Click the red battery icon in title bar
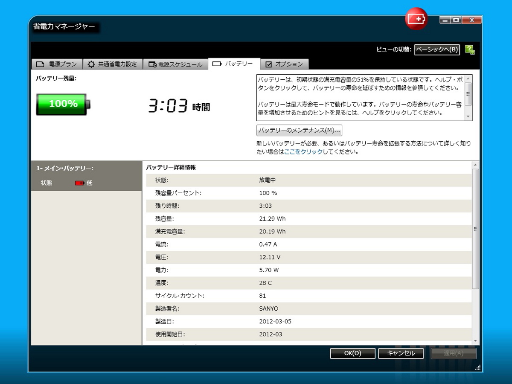The width and height of the screenshot is (512, 384). (x=416, y=19)
